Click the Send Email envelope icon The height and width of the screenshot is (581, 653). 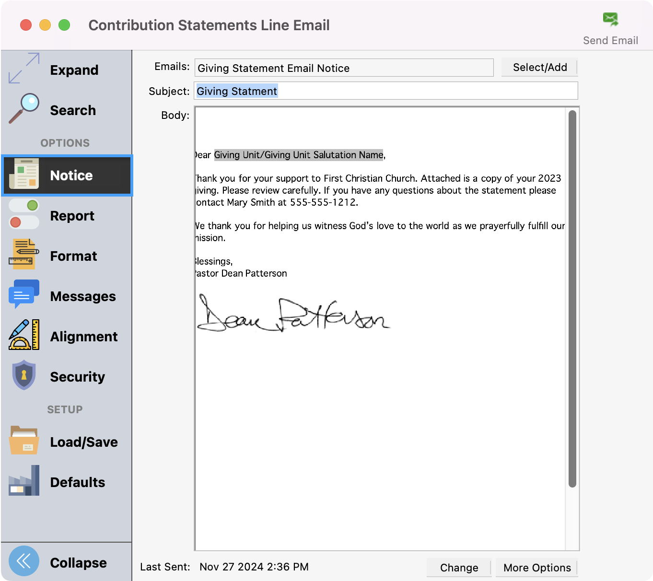pos(610,20)
